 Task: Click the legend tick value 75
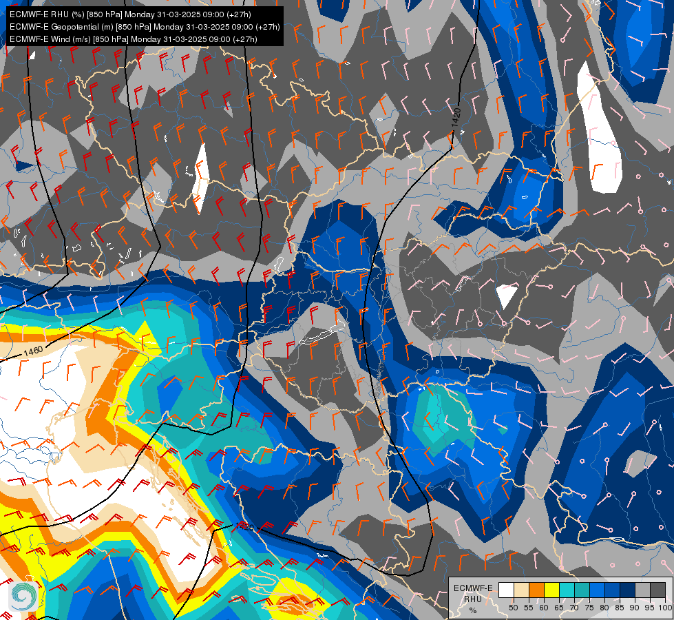589,608
